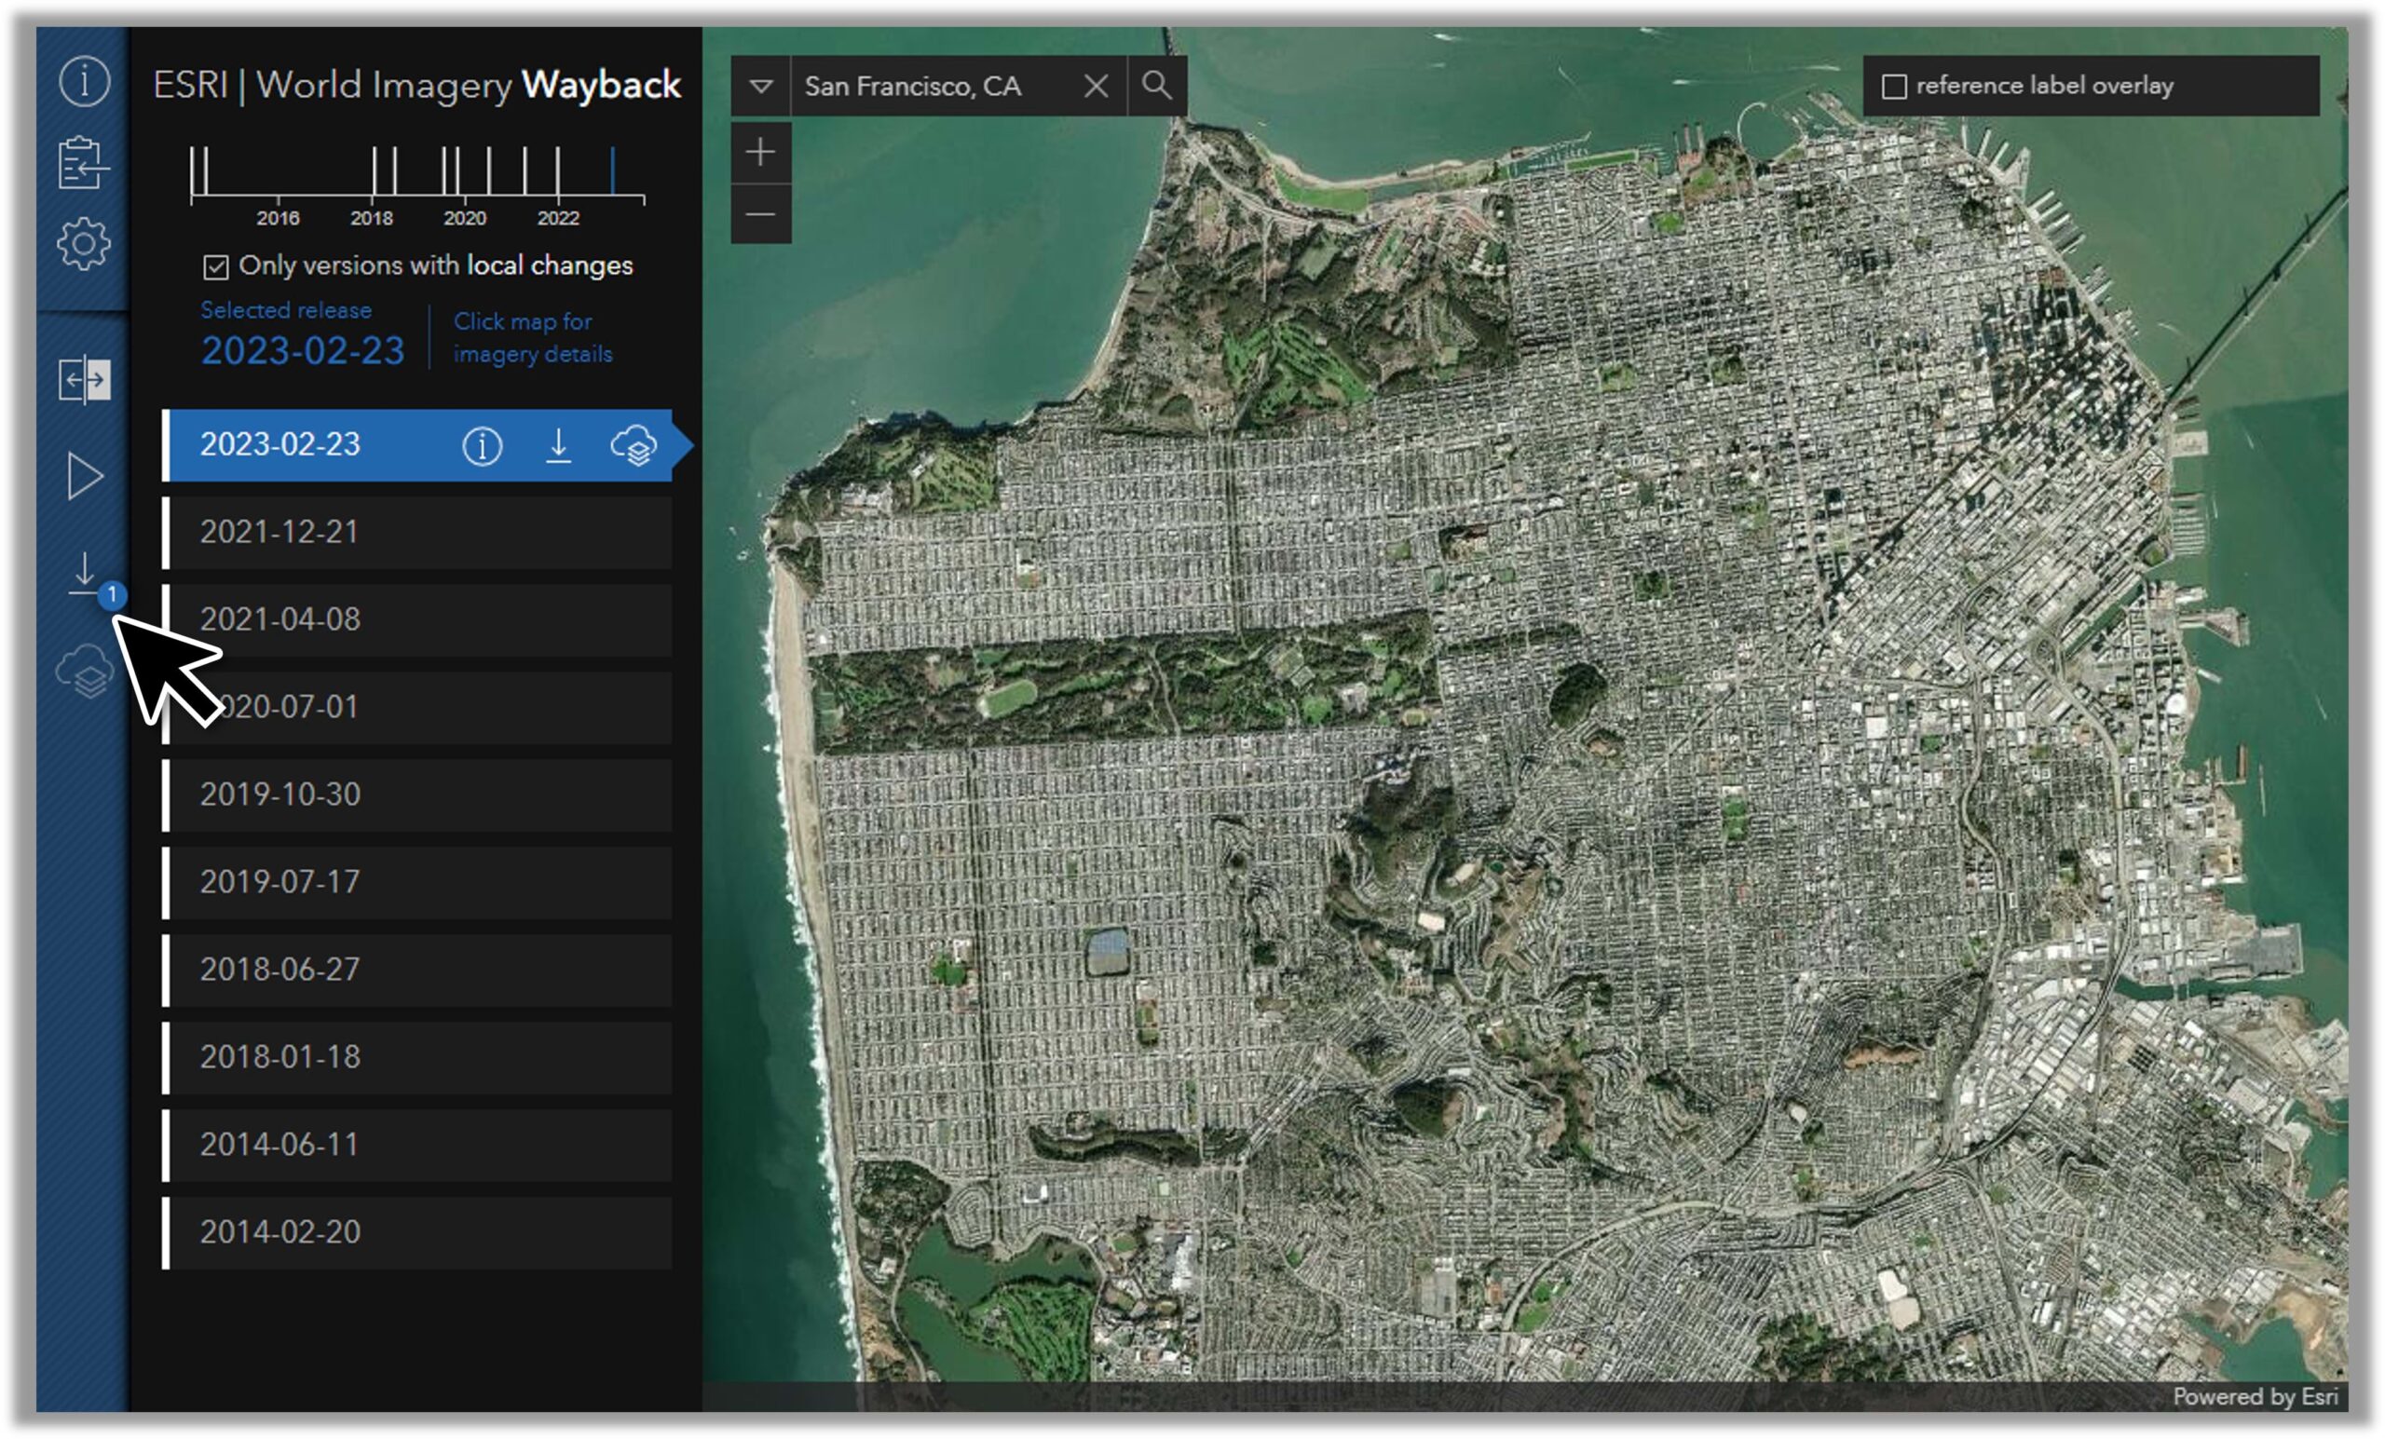Click the blue timeline marker near 2023
Image resolution: width=2385 pixels, height=1439 pixels.
click(x=613, y=170)
